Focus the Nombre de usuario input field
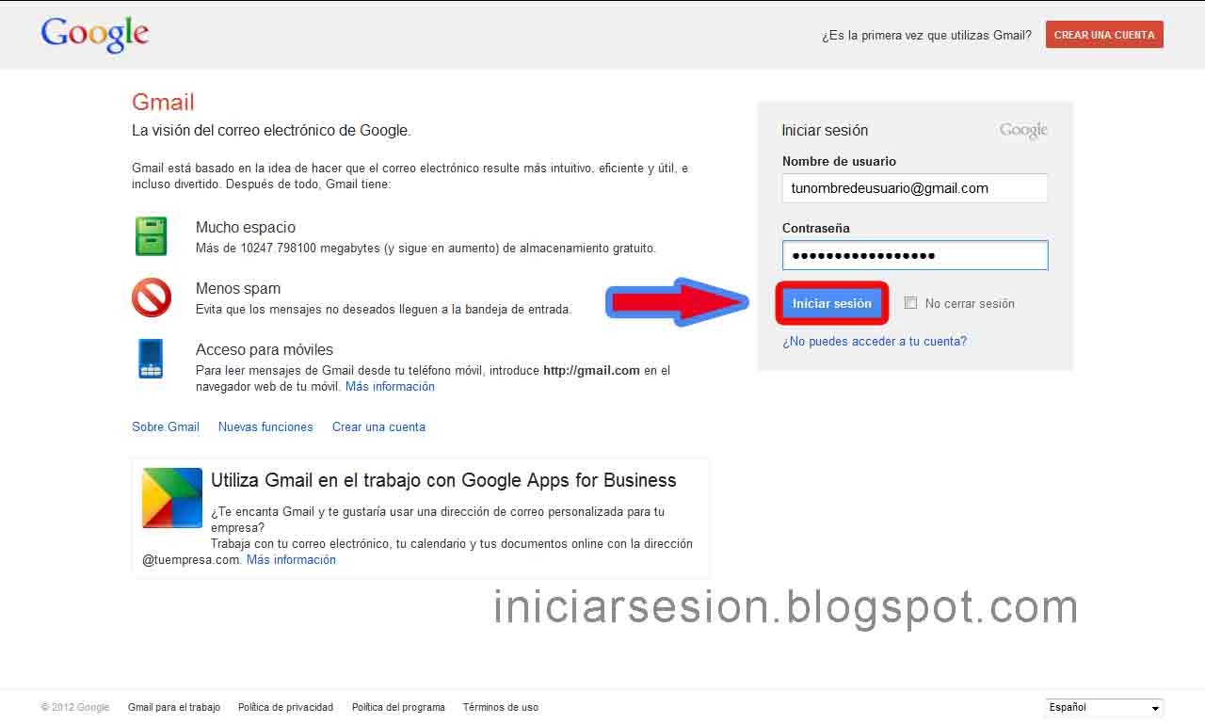The height and width of the screenshot is (723, 1205). click(915, 188)
